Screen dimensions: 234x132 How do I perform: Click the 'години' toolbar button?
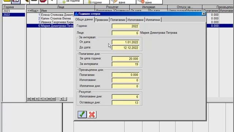coord(97,2)
